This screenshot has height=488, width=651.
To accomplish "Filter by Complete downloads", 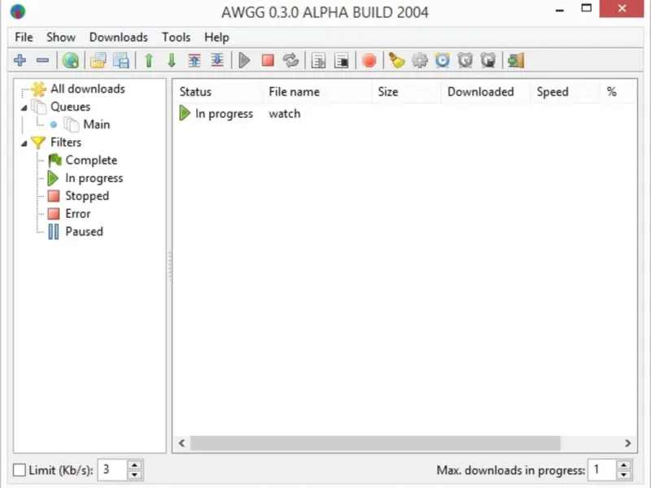I will pyautogui.click(x=91, y=160).
